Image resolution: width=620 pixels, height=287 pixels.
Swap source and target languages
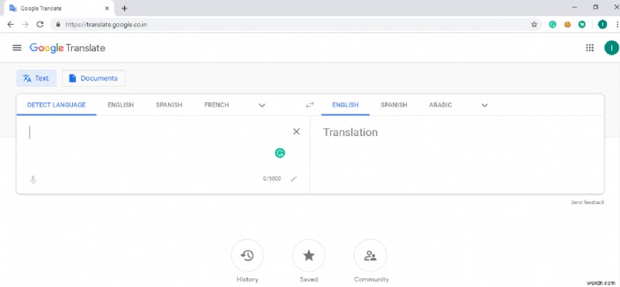(x=309, y=105)
